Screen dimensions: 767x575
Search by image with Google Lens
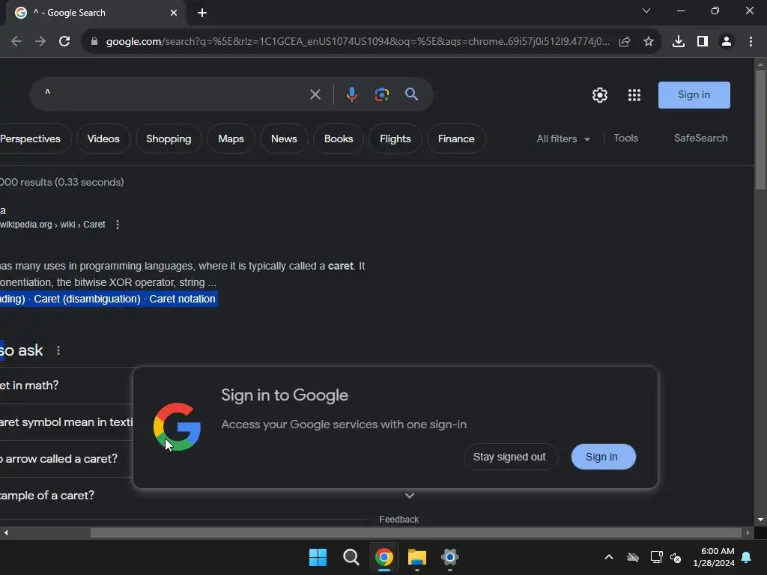(382, 94)
